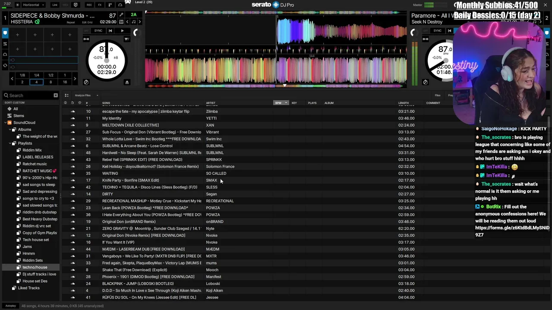Select deck 1 cue points tab icon

coord(5,32)
